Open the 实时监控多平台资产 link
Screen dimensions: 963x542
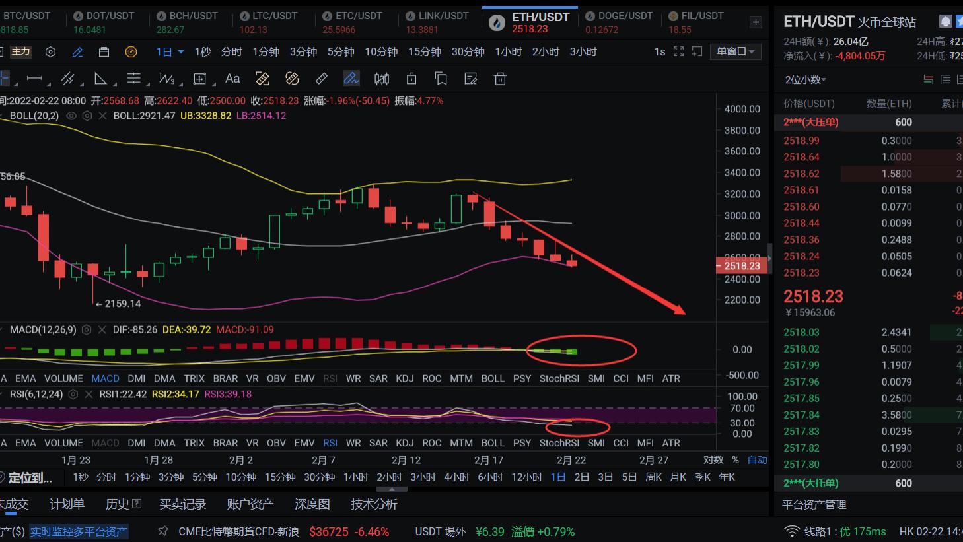(79, 531)
